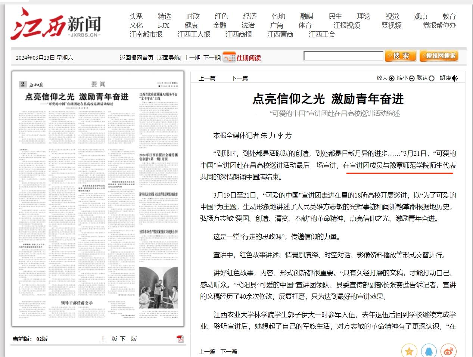Click the Jiangxi News JXRBS.CN logo
The width and height of the screenshot is (473, 357).
56,24
